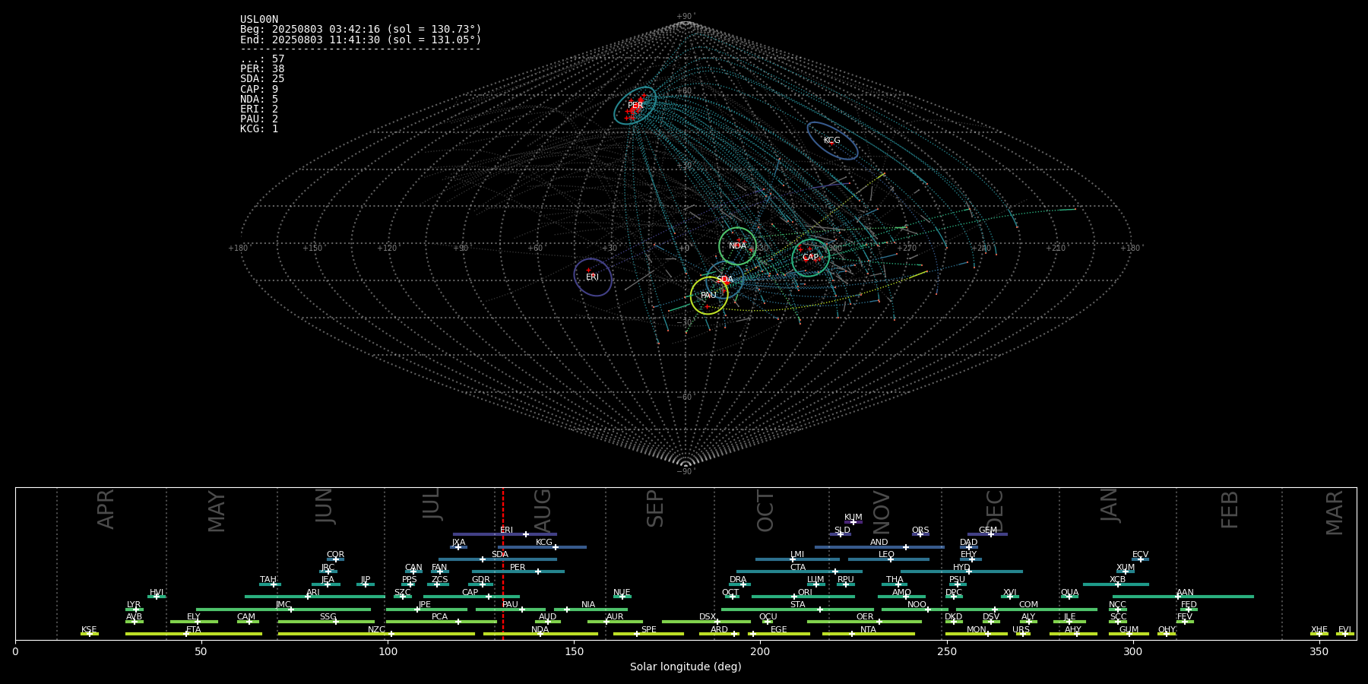Click the 'Solar longitude (deg)' axis title
The width and height of the screenshot is (1368, 684).
(x=686, y=667)
